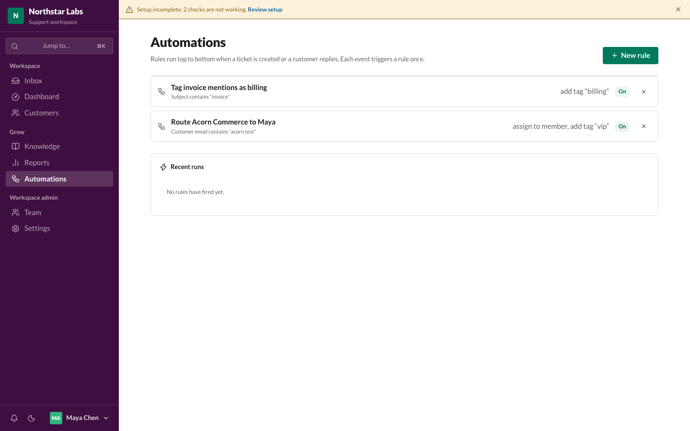The width and height of the screenshot is (690, 431).
Task: Click the Workspace admin section label
Action: [34, 198]
